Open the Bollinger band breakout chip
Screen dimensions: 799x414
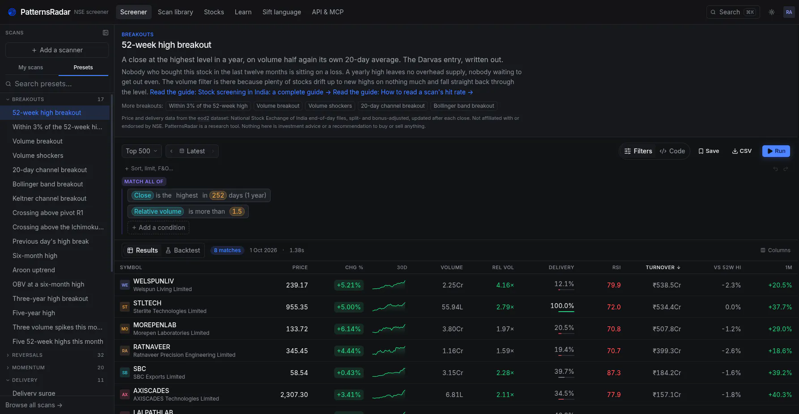[464, 106]
